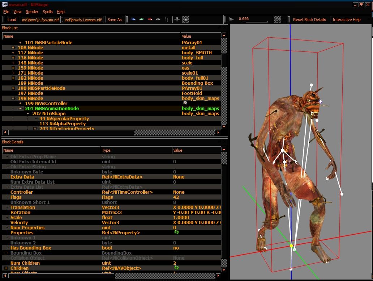Image resolution: width=373 pixels, height=281 pixels.
Task: Click the Block Details horizontal scrollbar thumb
Action: click(x=62, y=276)
